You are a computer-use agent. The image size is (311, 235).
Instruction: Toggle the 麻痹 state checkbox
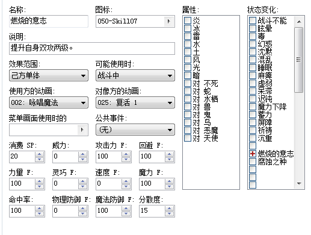(x=253, y=75)
